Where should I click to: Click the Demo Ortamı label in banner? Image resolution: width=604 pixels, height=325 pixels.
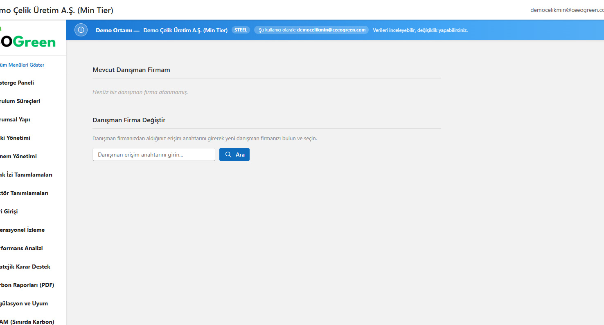(x=118, y=30)
